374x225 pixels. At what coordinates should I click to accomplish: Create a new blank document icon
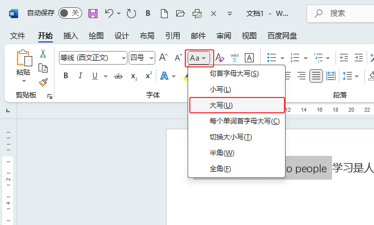164,14
